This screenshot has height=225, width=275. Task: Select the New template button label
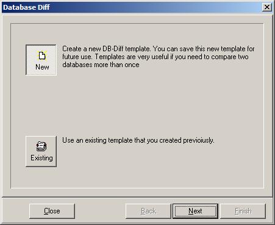(x=42, y=67)
